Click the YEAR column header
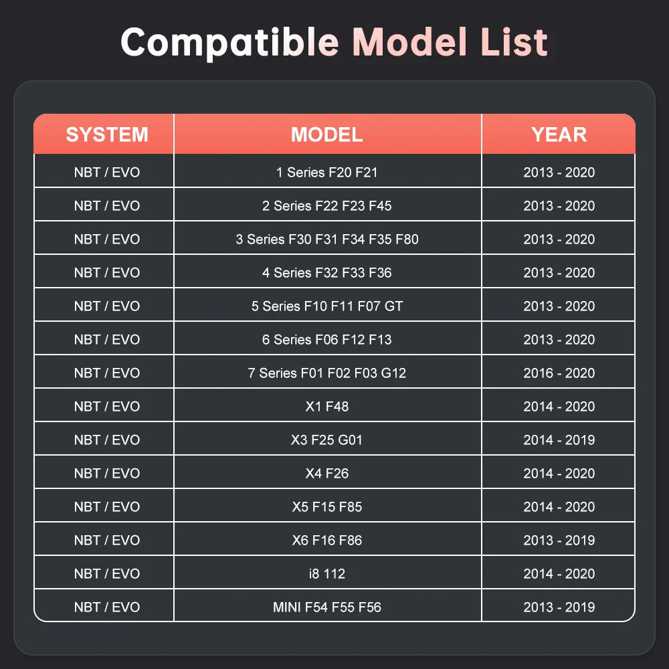Viewport: 669px width, 669px height. click(x=559, y=134)
